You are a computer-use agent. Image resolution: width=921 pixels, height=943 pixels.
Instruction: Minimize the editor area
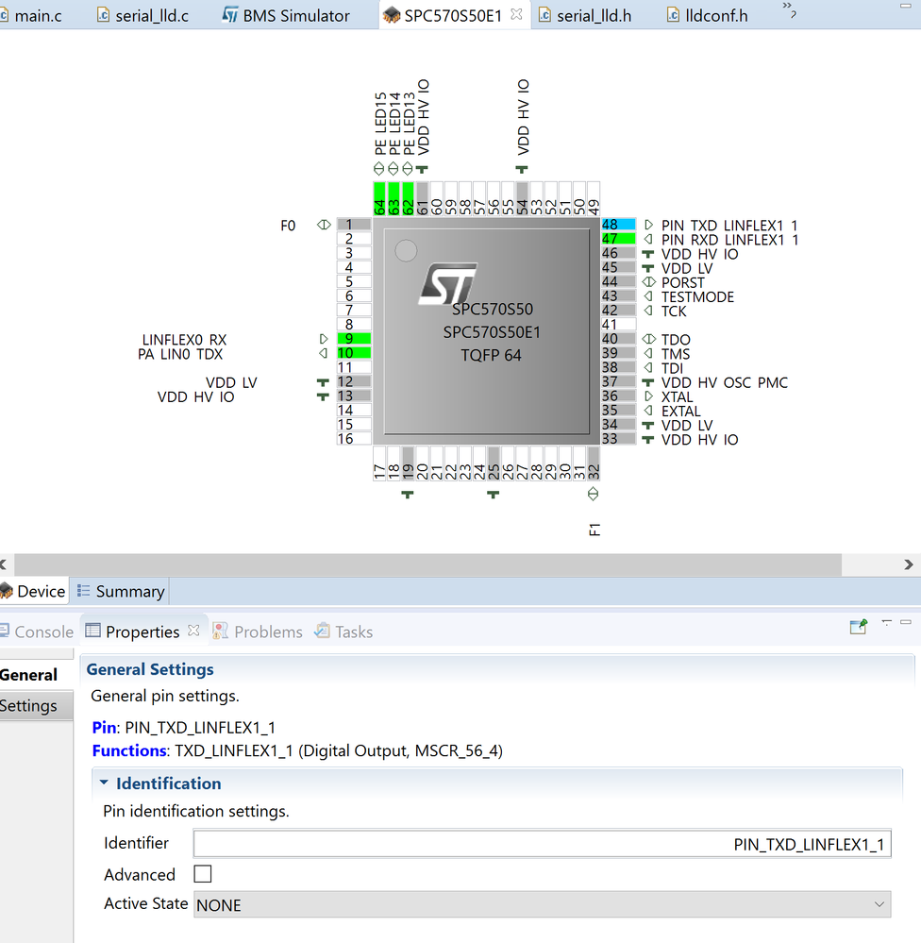(x=905, y=6)
